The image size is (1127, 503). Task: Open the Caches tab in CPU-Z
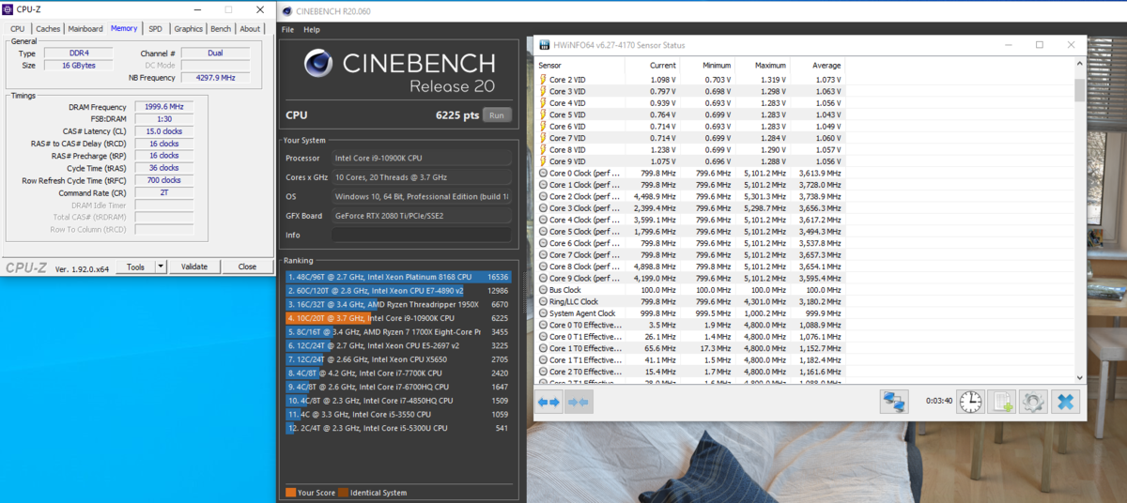click(48, 29)
